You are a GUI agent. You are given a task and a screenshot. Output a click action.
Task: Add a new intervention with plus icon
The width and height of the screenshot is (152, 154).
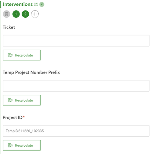(35, 14)
